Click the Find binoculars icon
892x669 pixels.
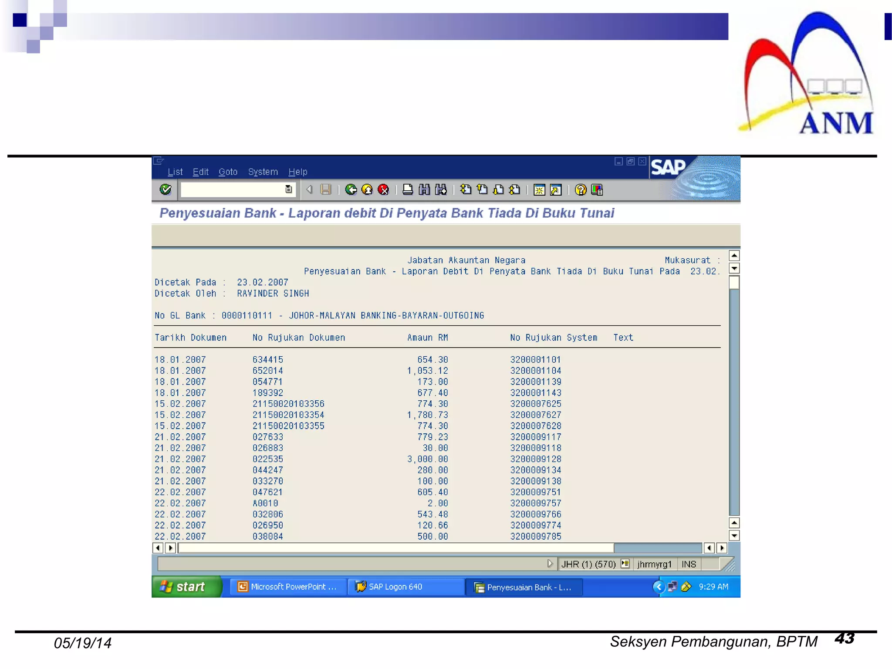tap(424, 189)
